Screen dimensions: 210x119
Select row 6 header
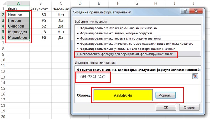(3, 37)
